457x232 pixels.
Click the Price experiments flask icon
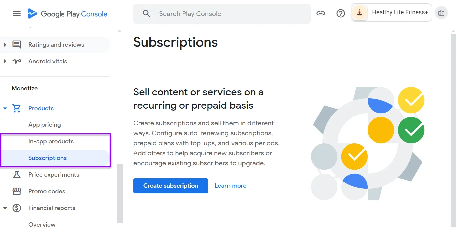16,174
